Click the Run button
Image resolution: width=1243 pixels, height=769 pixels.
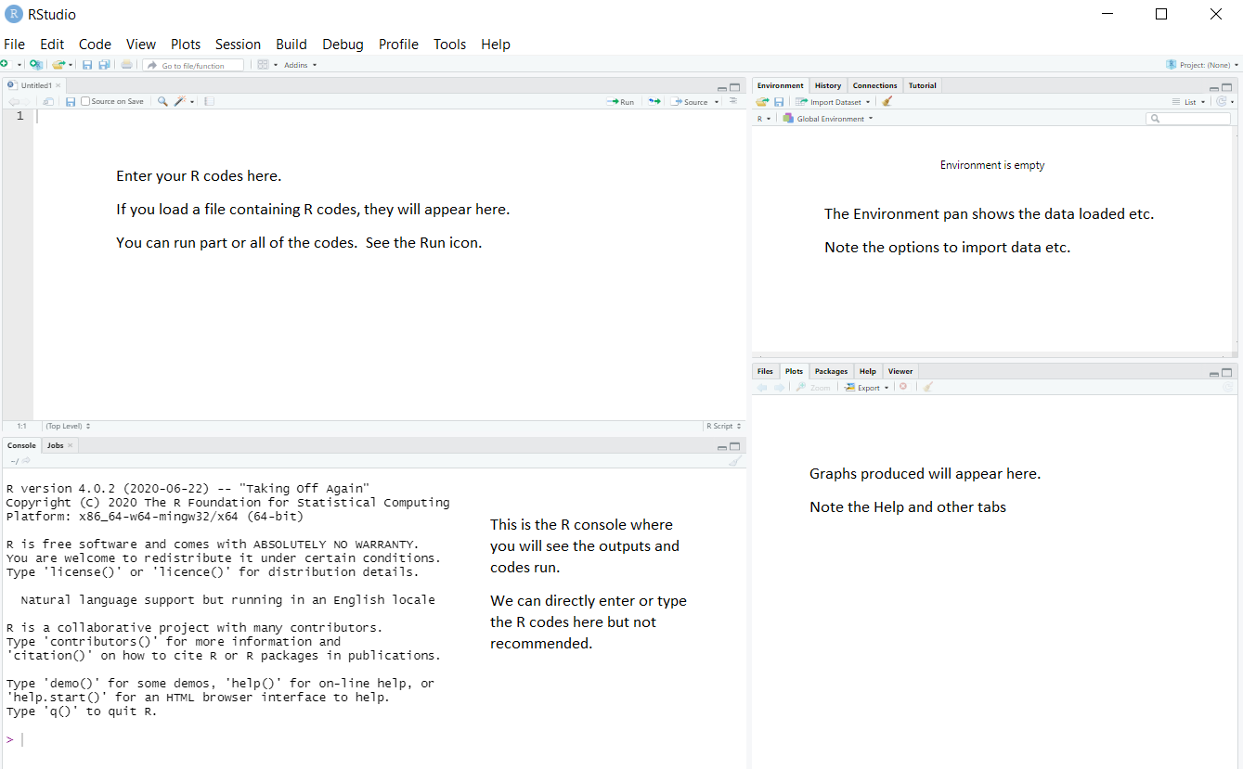click(620, 102)
